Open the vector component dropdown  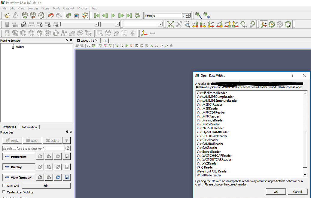(x=110, y=24)
